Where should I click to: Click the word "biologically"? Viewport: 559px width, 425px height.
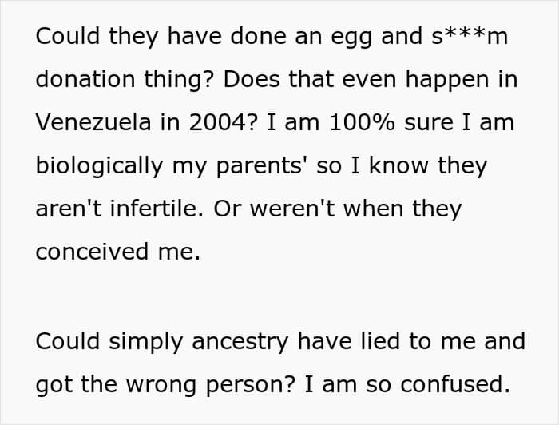pyautogui.click(x=100, y=166)
